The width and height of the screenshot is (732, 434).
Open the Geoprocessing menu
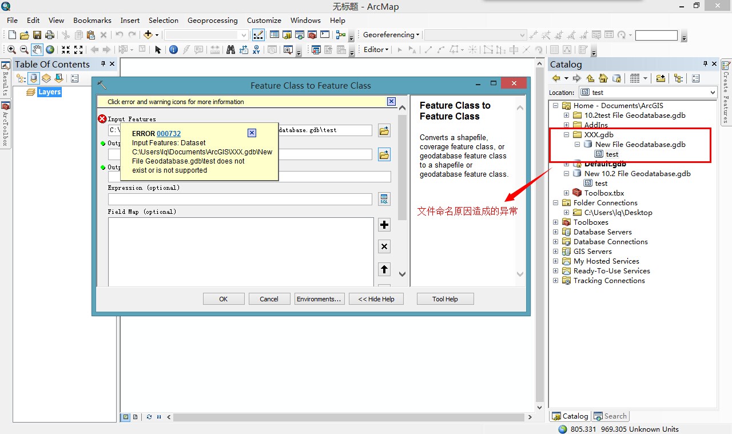point(212,20)
